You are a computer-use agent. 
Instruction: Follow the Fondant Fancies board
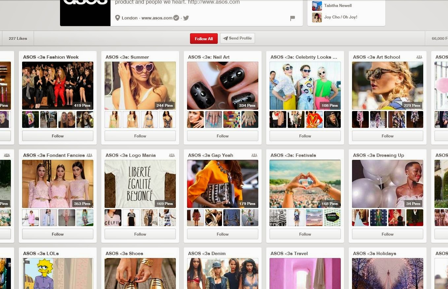coord(58,234)
